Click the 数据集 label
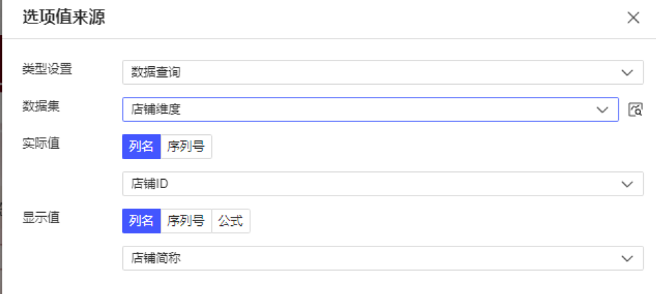The width and height of the screenshot is (656, 294). point(41,107)
